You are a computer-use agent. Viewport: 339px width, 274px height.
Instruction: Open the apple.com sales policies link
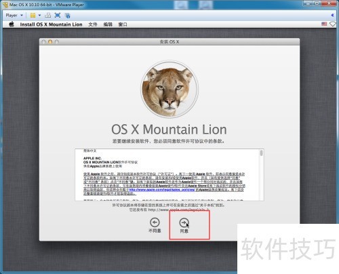162,190
